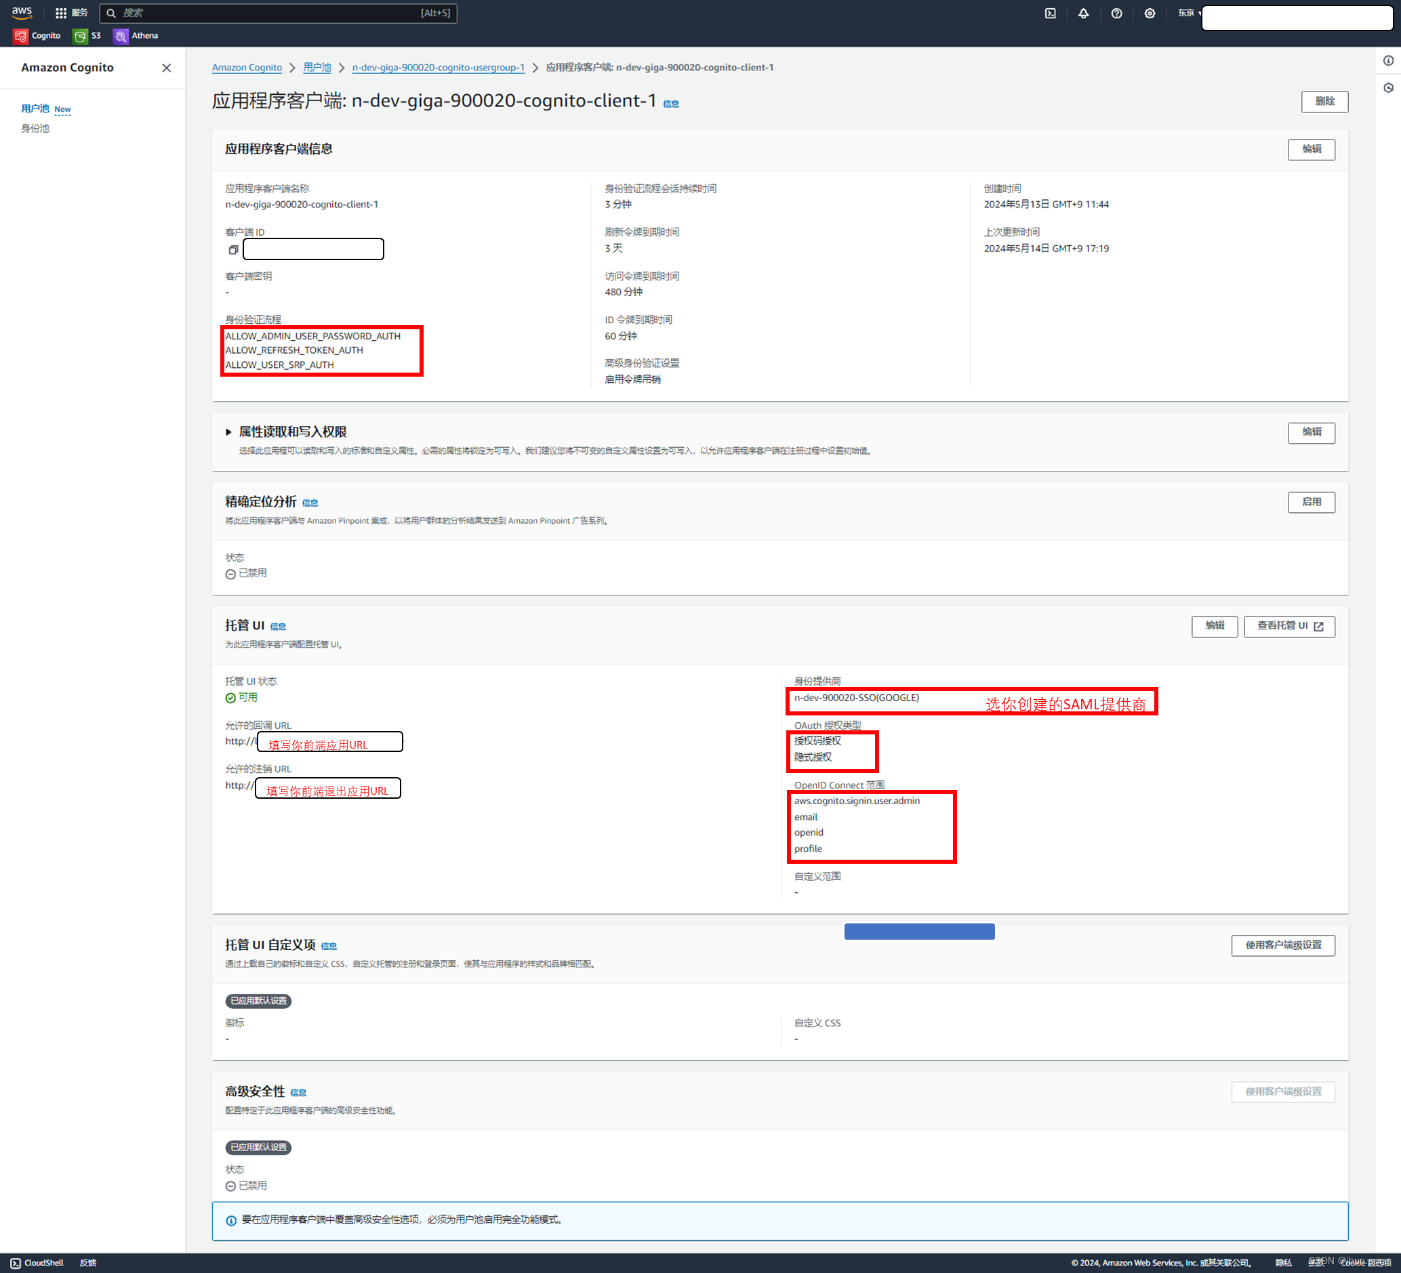Screen dimensions: 1401x1273
Task: Click CloudShell in the bottom bar
Action: tap(37, 1263)
